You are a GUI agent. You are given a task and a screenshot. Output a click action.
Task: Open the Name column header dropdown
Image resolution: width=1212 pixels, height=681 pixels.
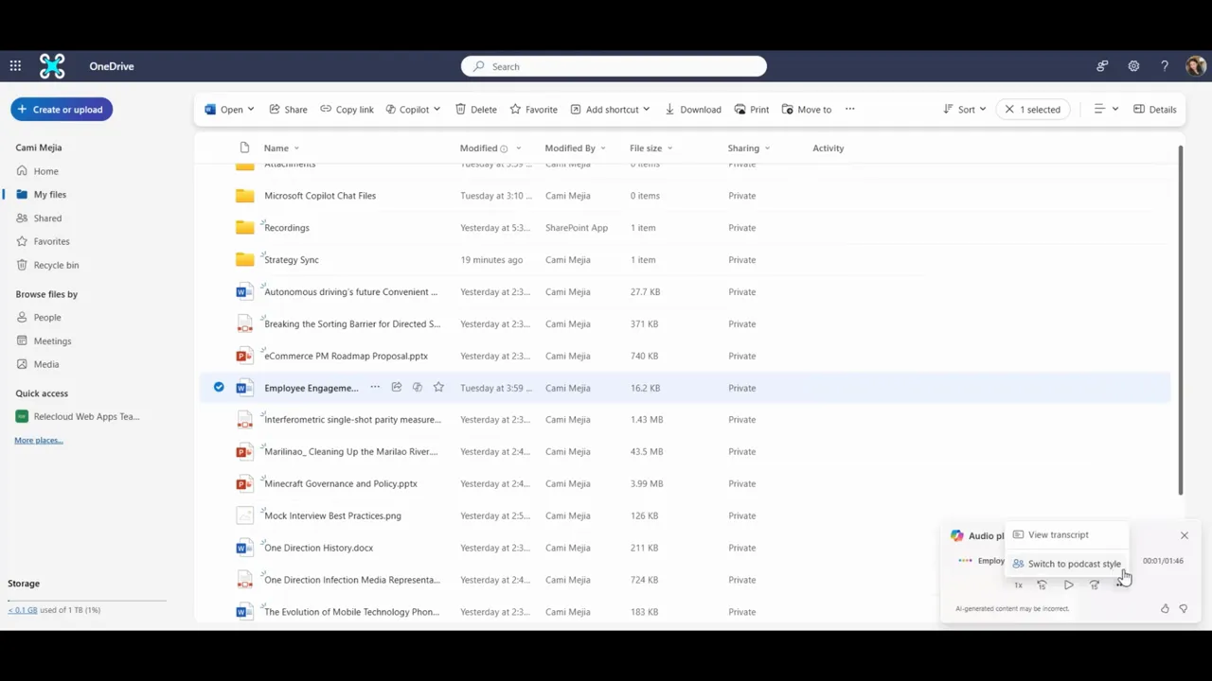tap(281, 148)
